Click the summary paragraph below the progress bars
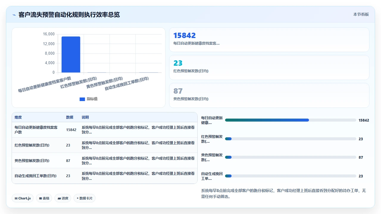The height and width of the screenshot is (214, 381). coord(284,193)
